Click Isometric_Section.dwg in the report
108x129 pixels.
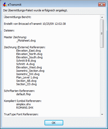click(30, 71)
